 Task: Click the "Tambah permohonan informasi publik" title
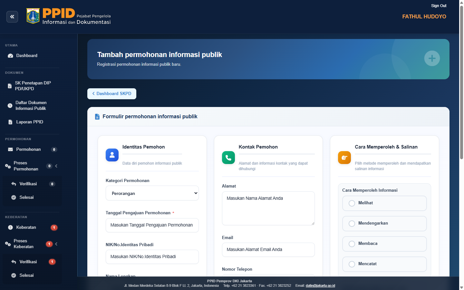click(x=159, y=55)
